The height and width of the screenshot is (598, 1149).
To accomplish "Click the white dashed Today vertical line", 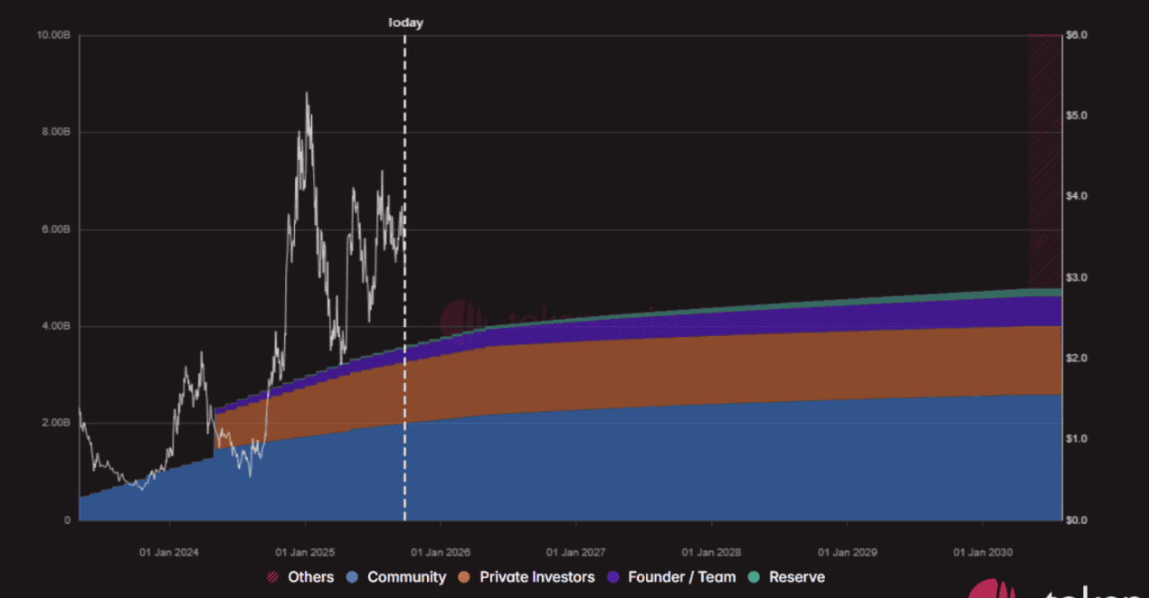I will pos(404,271).
